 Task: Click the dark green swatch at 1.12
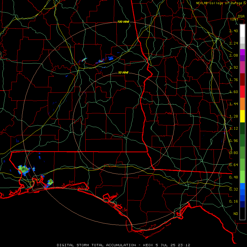tap(242, 128)
